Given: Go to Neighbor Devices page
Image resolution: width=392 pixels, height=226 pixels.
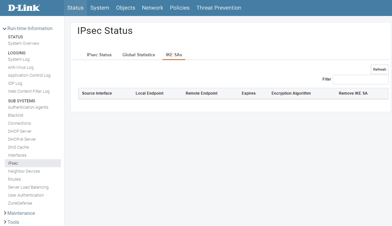Looking at the screenshot, I should [24, 171].
